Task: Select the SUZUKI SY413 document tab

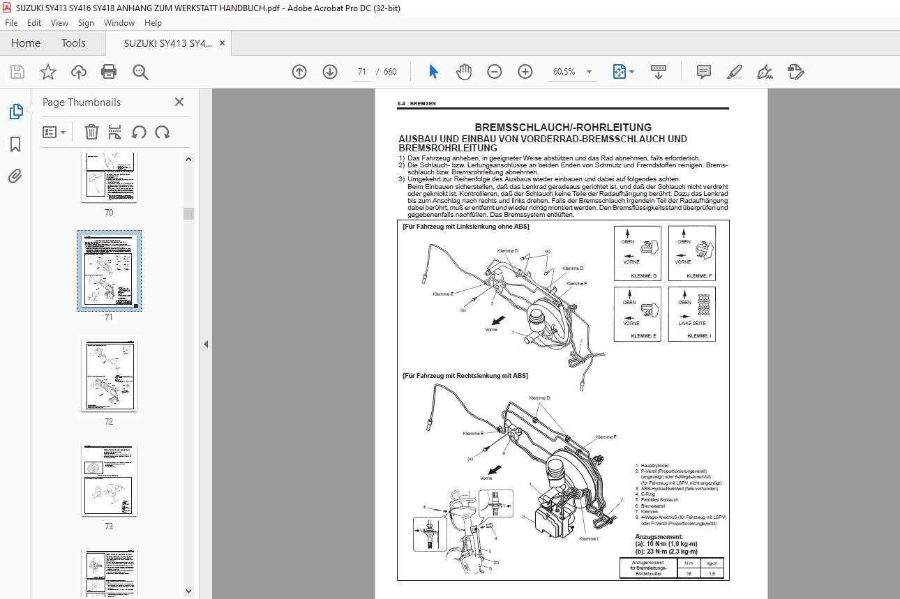Action: point(167,43)
